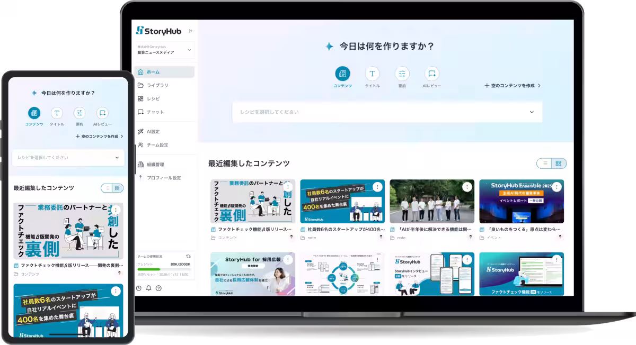Open レシピ in the sidebar

[x=165, y=98]
